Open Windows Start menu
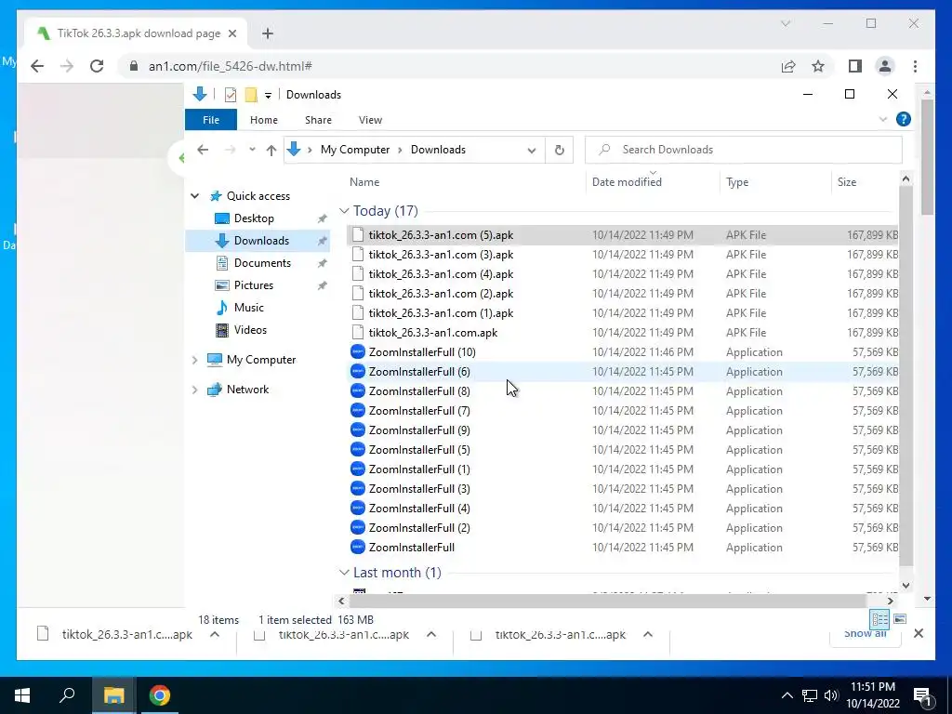Viewport: 952px width, 714px height. [22, 695]
